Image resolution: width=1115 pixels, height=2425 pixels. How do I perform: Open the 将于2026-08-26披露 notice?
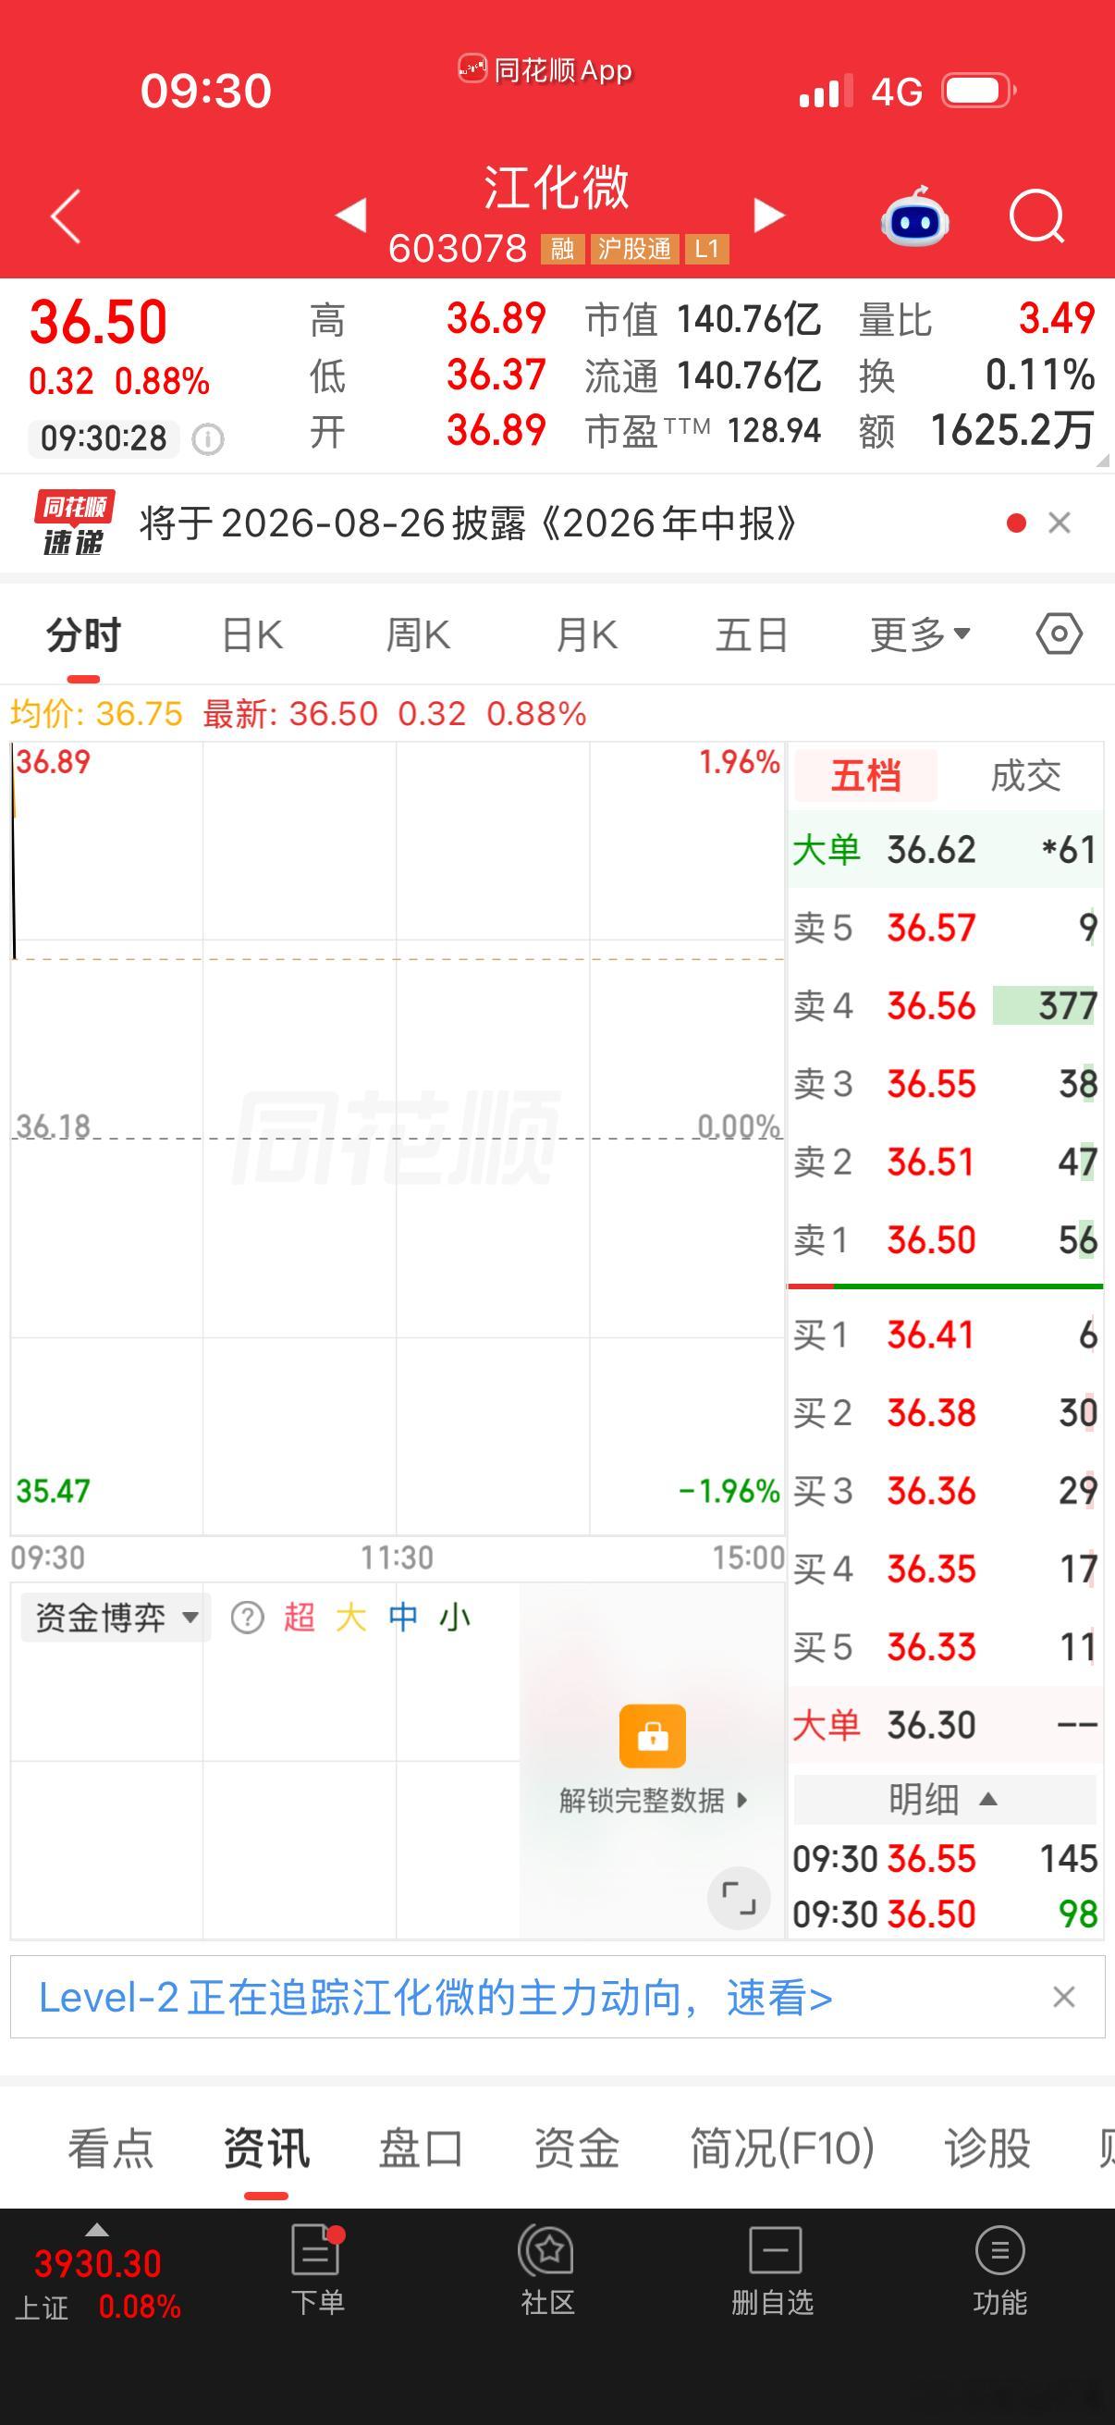[x=469, y=523]
